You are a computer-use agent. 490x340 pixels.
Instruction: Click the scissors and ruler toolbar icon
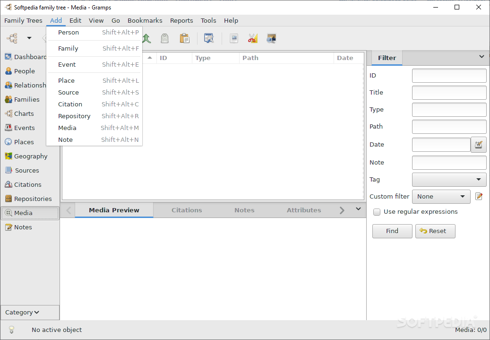click(x=252, y=38)
